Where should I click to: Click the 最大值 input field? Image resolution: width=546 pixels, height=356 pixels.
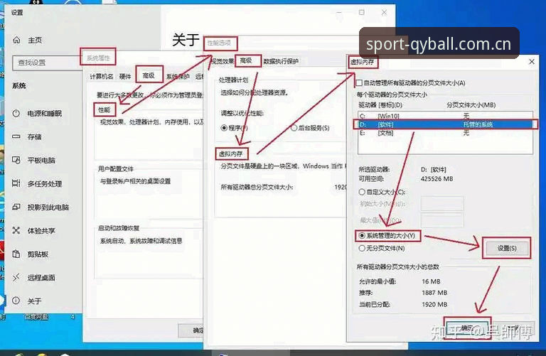(x=442, y=220)
